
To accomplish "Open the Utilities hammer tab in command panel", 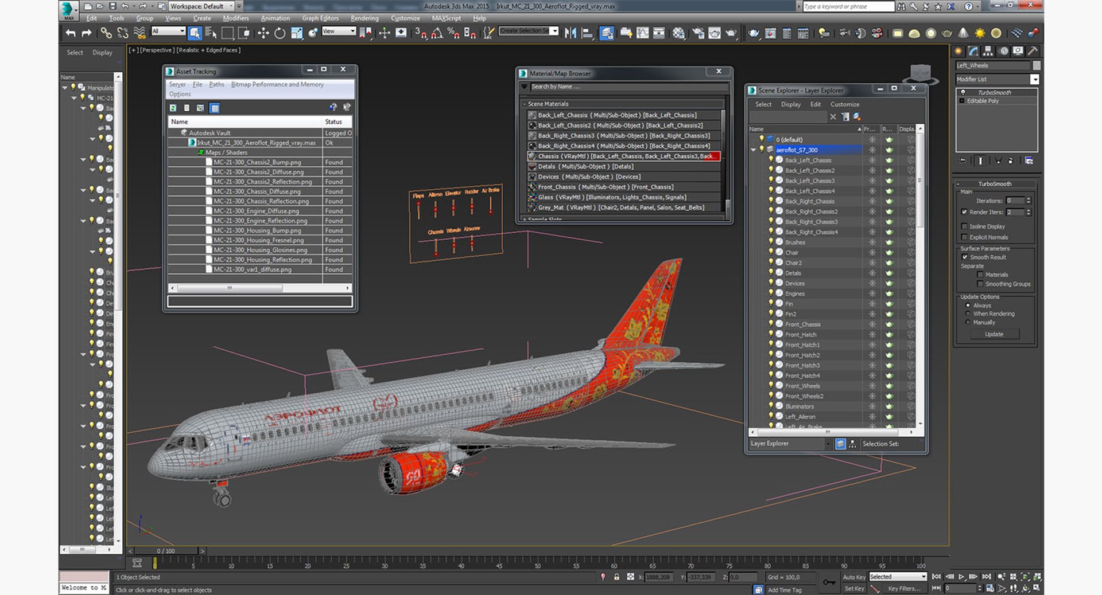I will point(1033,51).
